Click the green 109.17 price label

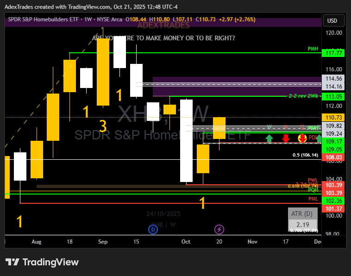pyautogui.click(x=333, y=141)
